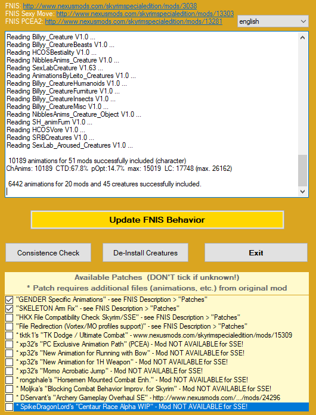
Task: Click the 'ChAnims: 10189 CTD:67.8%' stats line
Action: coord(119,169)
